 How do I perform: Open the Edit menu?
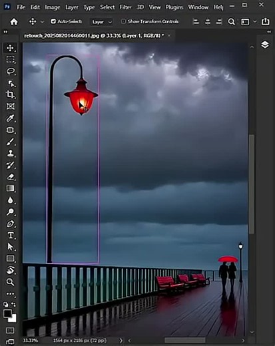[x=35, y=7]
